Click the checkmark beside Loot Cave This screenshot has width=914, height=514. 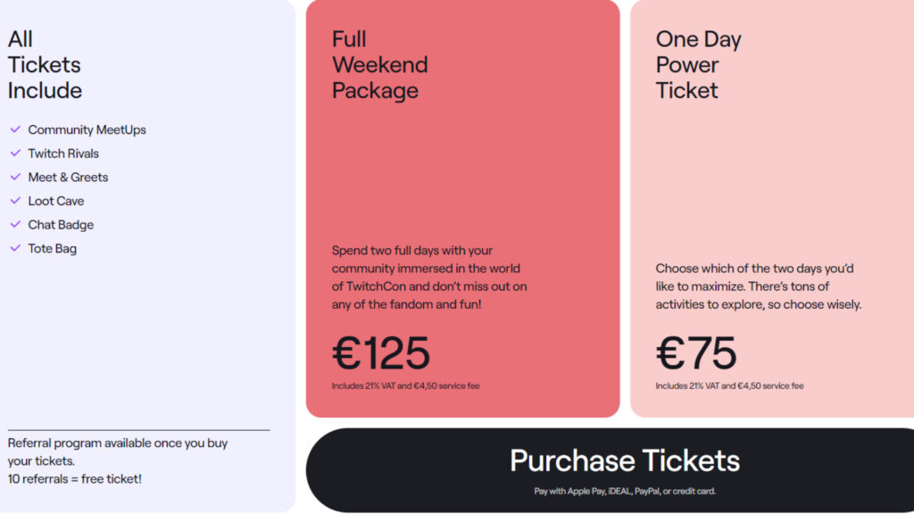14,201
